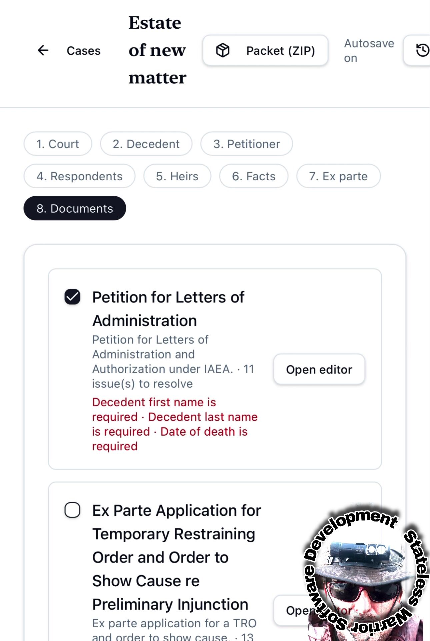
Task: Switch to the 7. Ex parte step
Action: [x=338, y=176]
